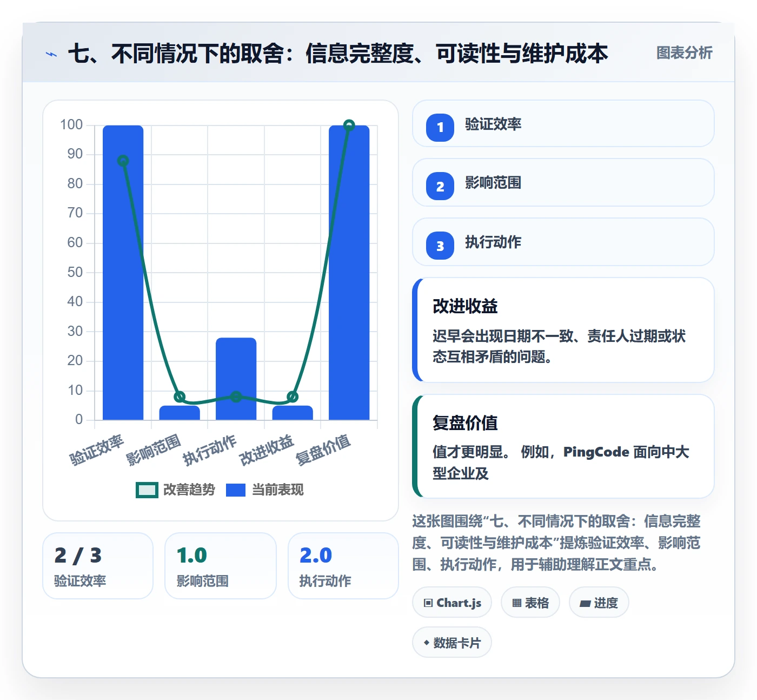
Task: Click the 2 / 3 验证效率 stat card
Action: pos(98,566)
